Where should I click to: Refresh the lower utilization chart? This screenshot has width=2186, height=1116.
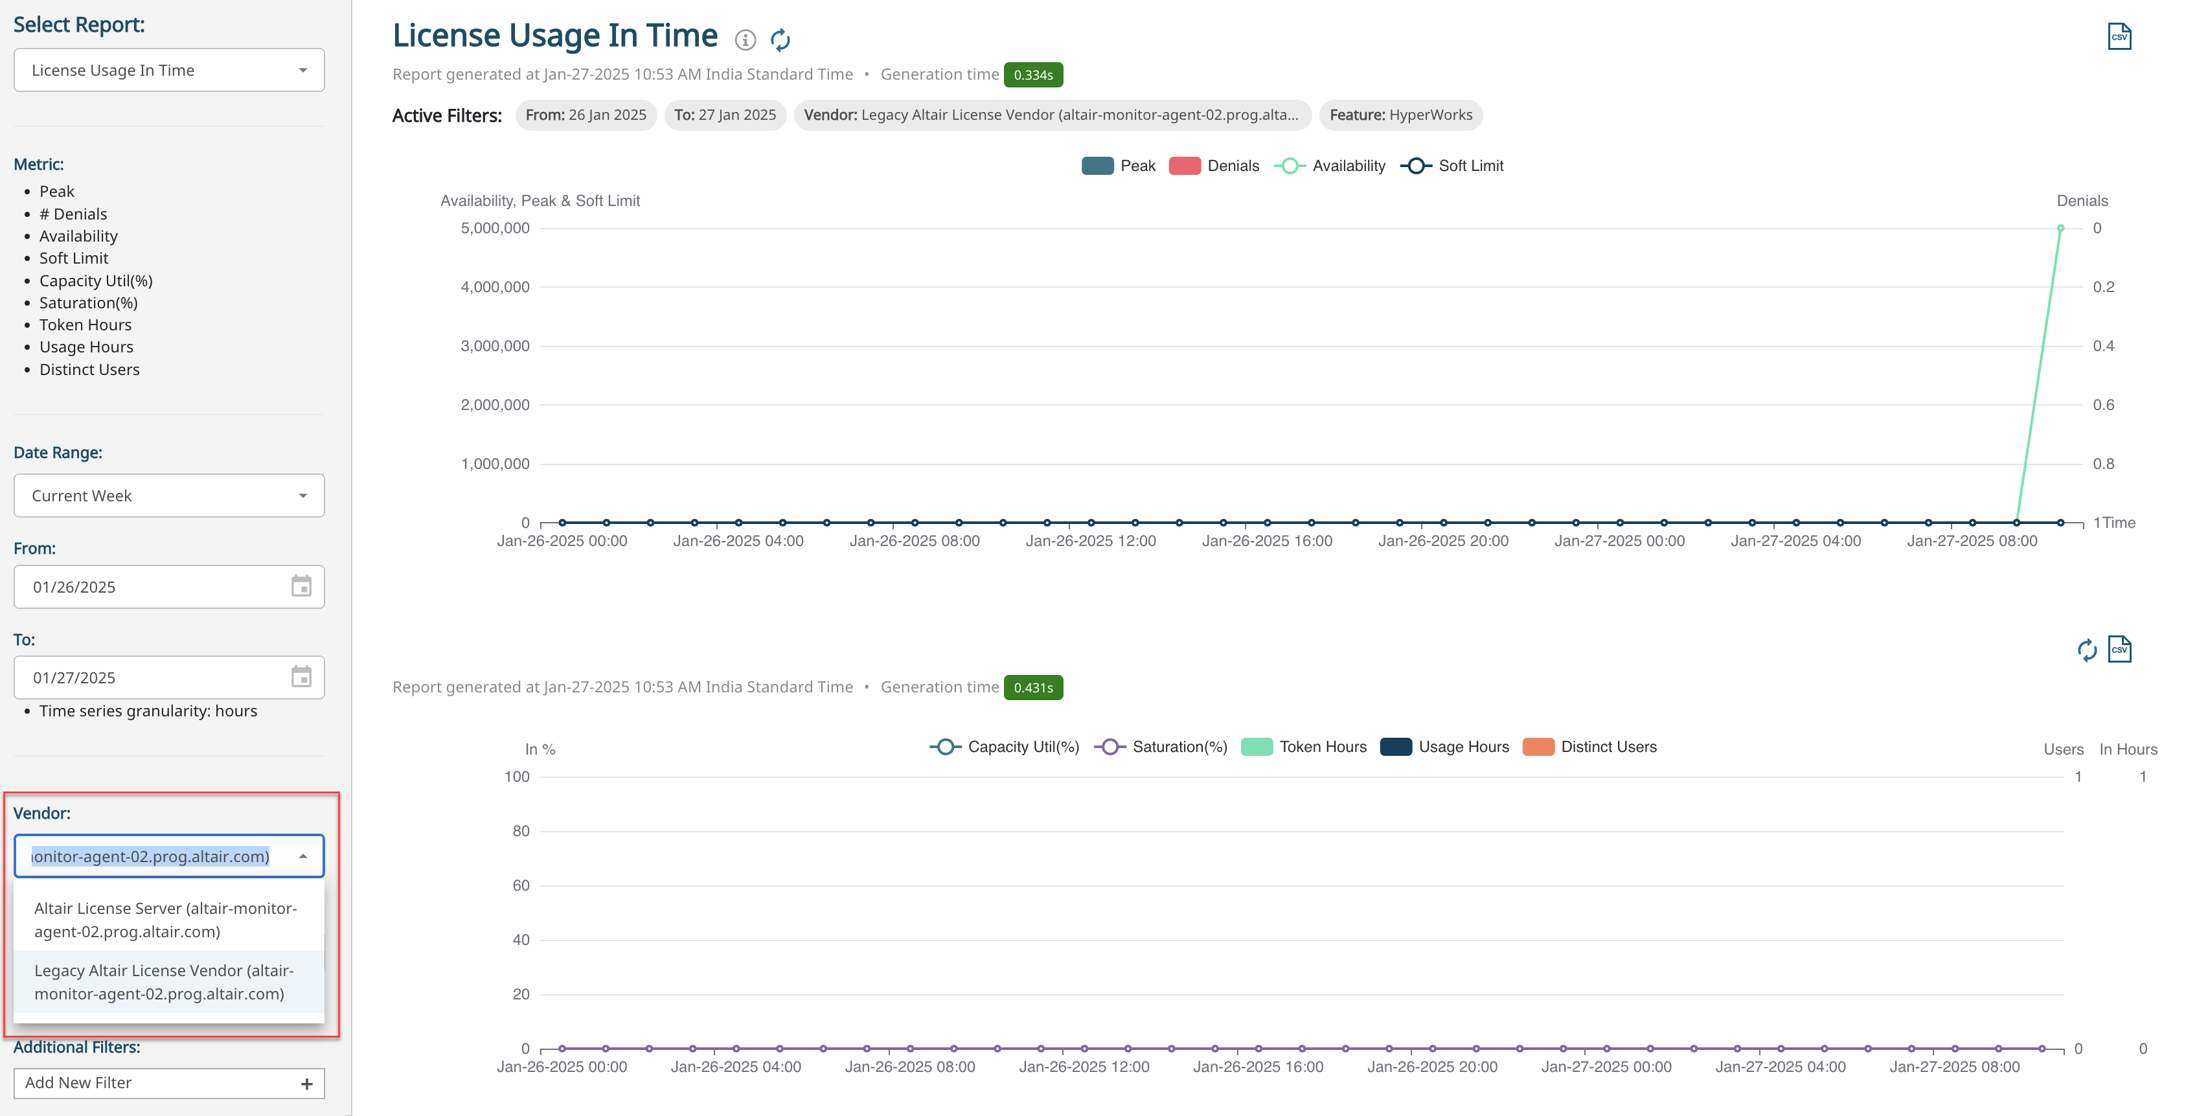(x=2087, y=650)
